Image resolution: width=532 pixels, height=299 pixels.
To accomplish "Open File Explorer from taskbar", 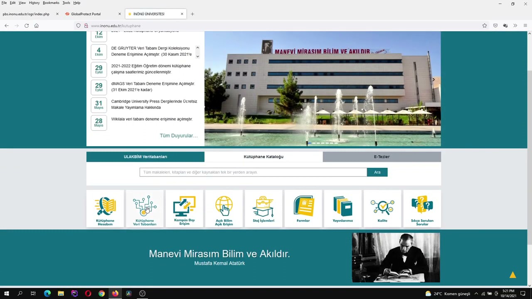I will (x=61, y=294).
